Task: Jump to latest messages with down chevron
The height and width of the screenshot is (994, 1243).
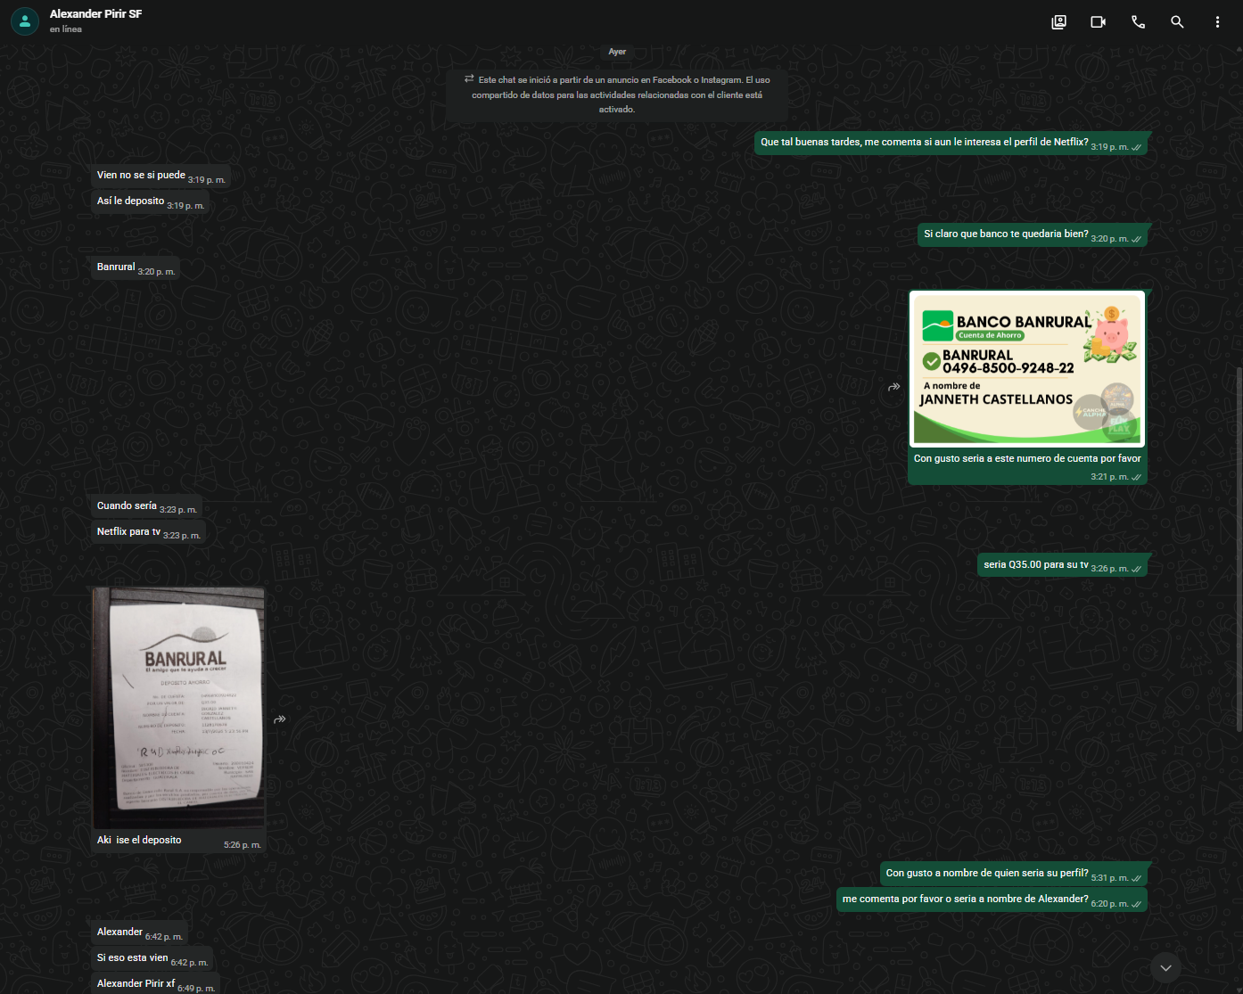Action: point(1165,967)
